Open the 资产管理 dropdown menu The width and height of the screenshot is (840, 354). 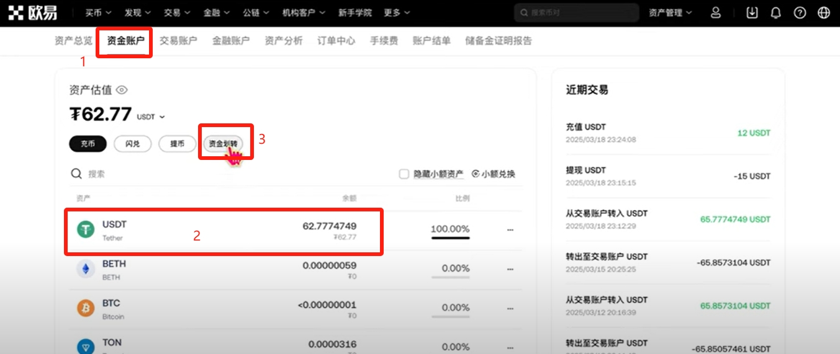[x=671, y=12]
